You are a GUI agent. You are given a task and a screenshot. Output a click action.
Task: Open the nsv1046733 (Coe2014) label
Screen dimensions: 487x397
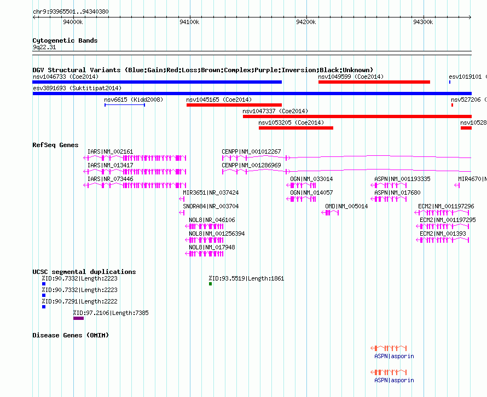[66, 77]
